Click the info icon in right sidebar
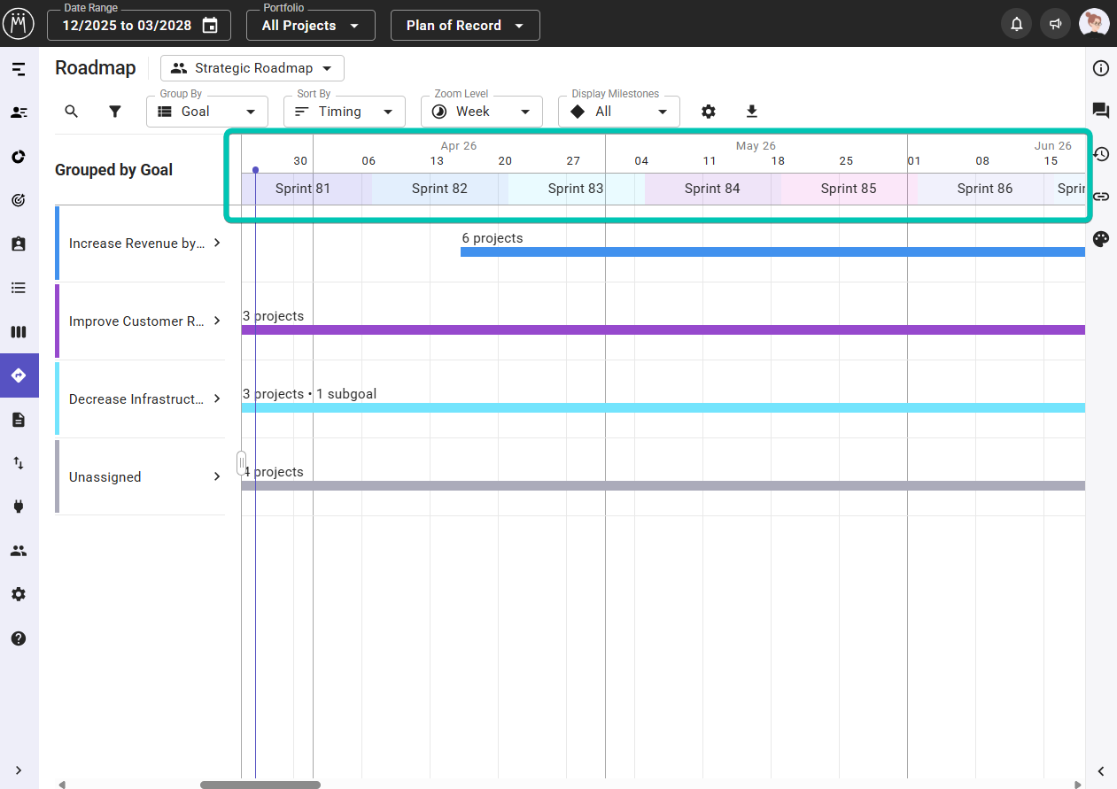Screen dimensions: 1117x789 [1101, 68]
